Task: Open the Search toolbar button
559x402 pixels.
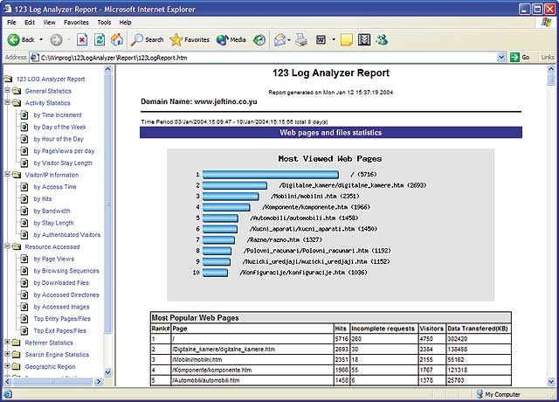Action: click(x=147, y=39)
